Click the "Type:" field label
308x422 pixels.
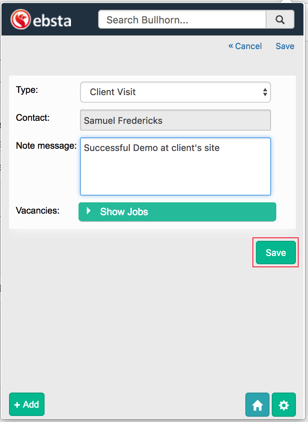(27, 90)
